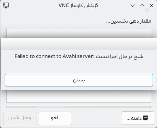Minimize the window with the down chevron
This screenshot has height=128, width=157.
tap(133, 5)
